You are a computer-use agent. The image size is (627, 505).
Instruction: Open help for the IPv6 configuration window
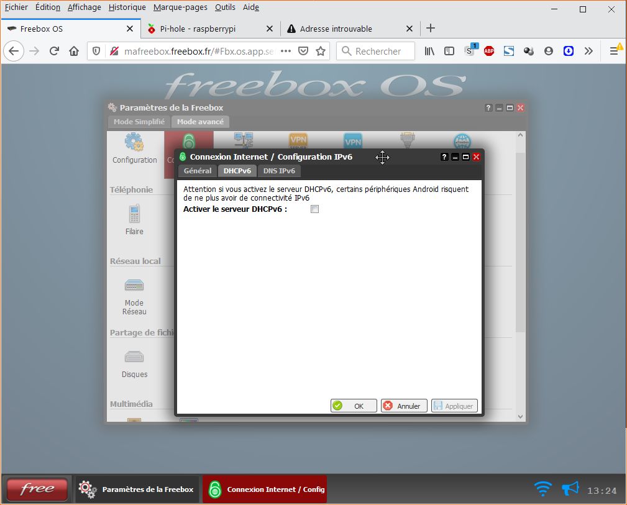coord(444,157)
